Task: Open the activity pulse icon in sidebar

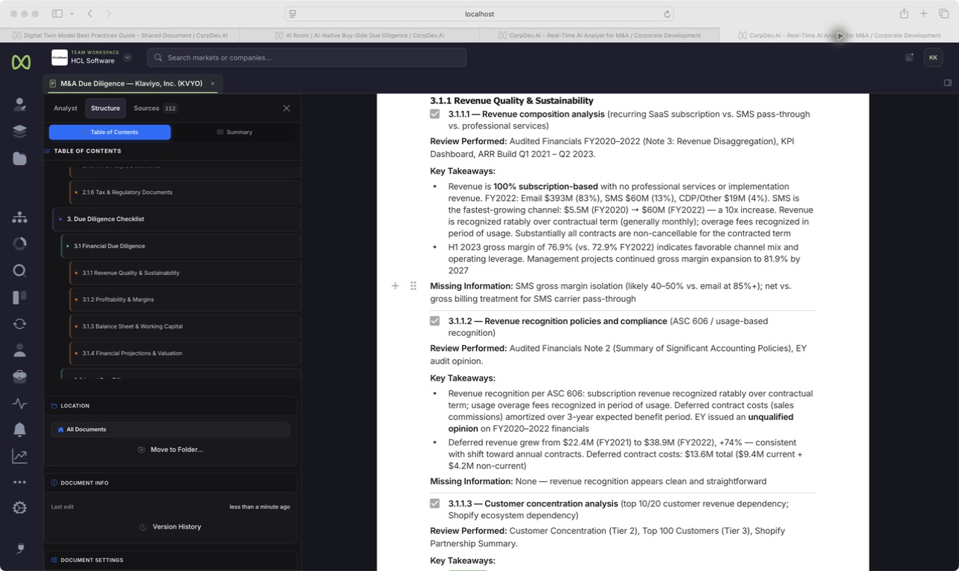Action: pos(20,404)
